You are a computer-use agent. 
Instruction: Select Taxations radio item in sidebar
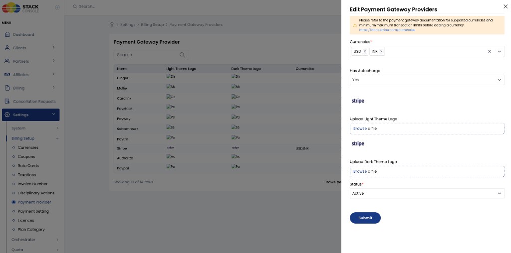13,175
